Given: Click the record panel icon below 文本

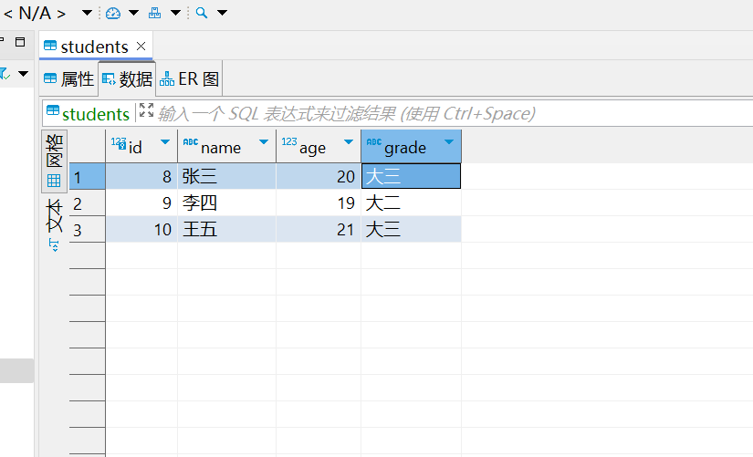Looking at the screenshot, I should tap(54, 245).
